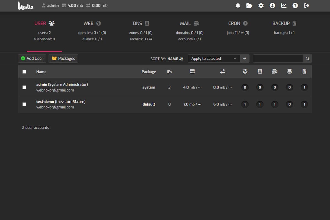Click the databases column header icon

290,71
